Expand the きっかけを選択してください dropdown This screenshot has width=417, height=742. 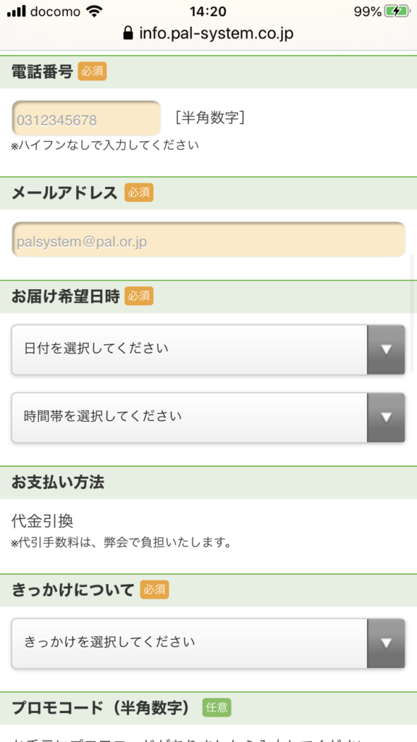pyautogui.click(x=208, y=643)
